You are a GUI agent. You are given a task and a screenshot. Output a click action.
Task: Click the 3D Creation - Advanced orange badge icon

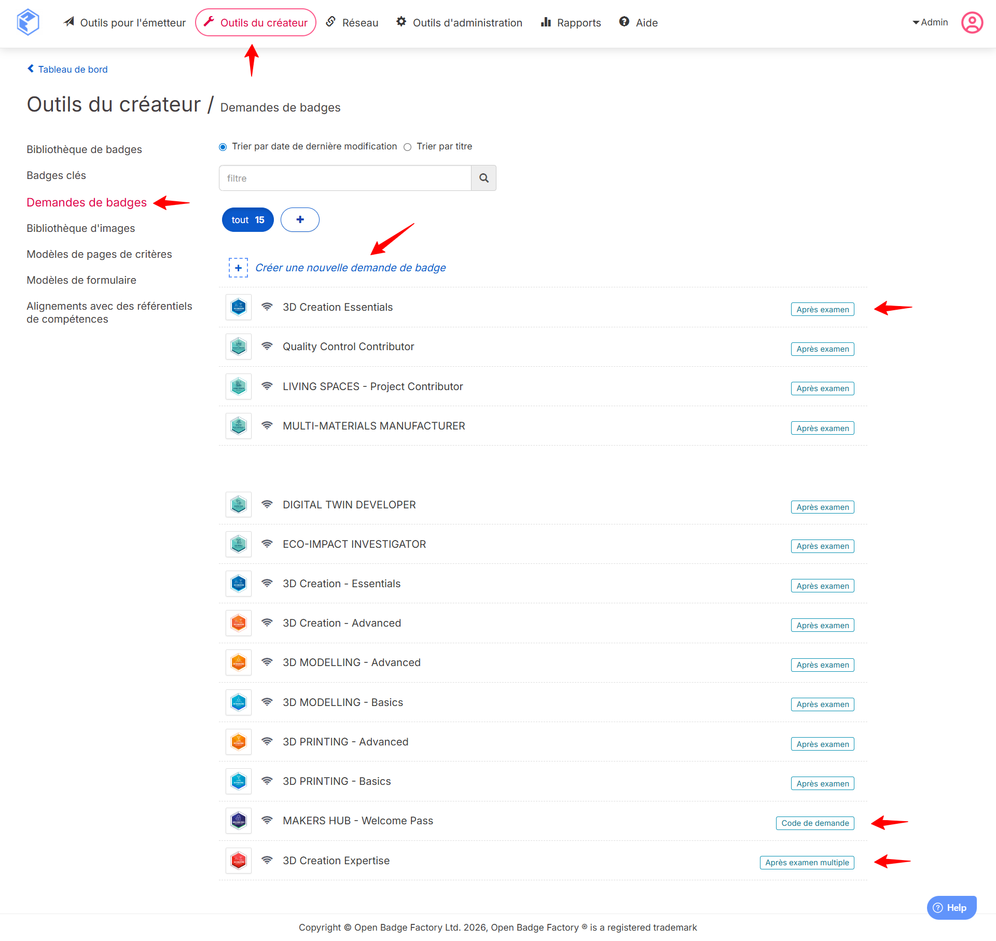(x=239, y=623)
